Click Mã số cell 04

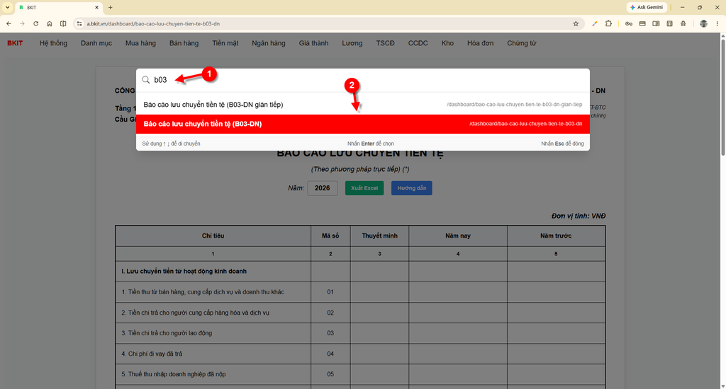(x=330, y=354)
